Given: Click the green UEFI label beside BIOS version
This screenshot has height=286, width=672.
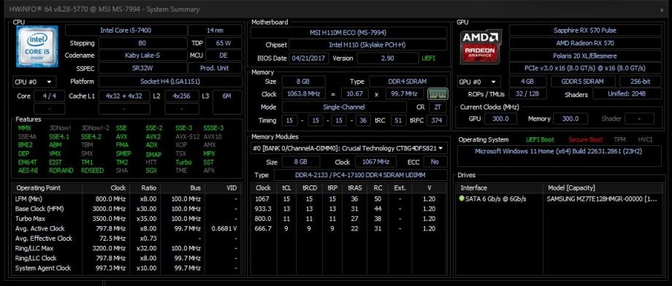Looking at the screenshot, I should (429, 58).
